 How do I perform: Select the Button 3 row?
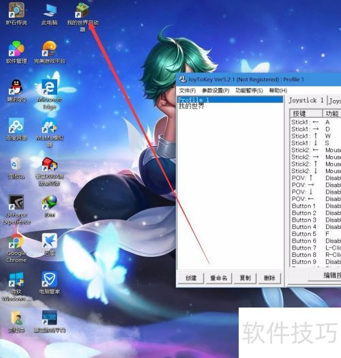316,220
